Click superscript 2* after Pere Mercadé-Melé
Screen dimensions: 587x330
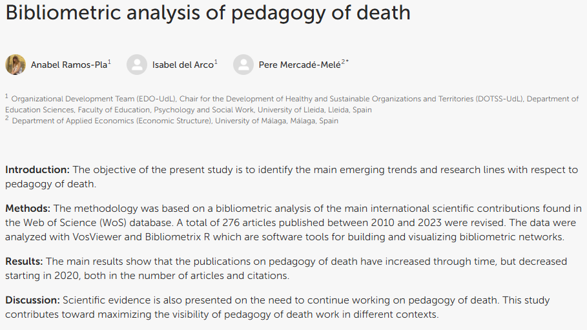click(x=345, y=62)
